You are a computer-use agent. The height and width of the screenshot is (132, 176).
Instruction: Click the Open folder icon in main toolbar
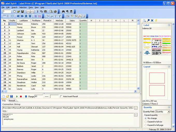click(18, 11)
